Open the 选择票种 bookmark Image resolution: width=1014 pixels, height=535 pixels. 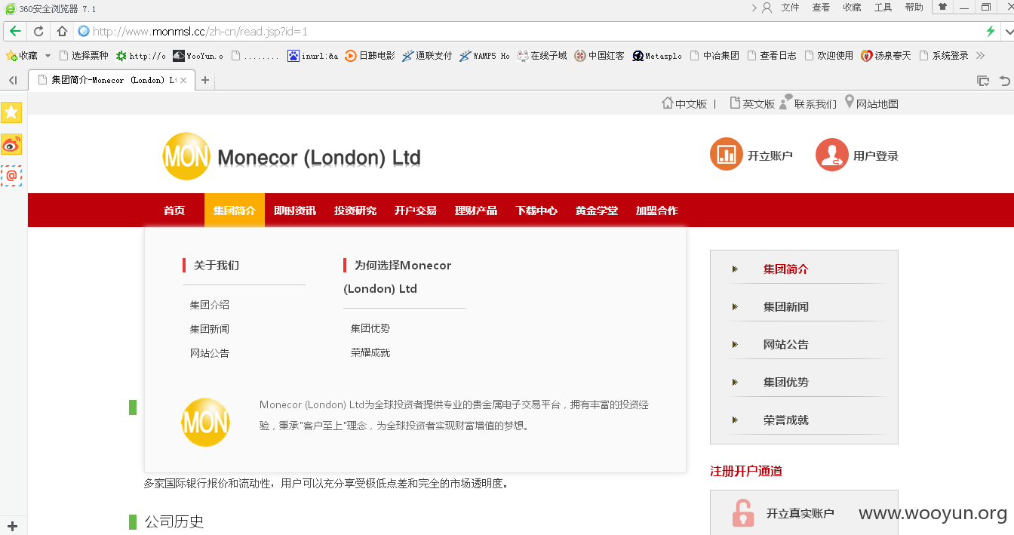tap(84, 56)
